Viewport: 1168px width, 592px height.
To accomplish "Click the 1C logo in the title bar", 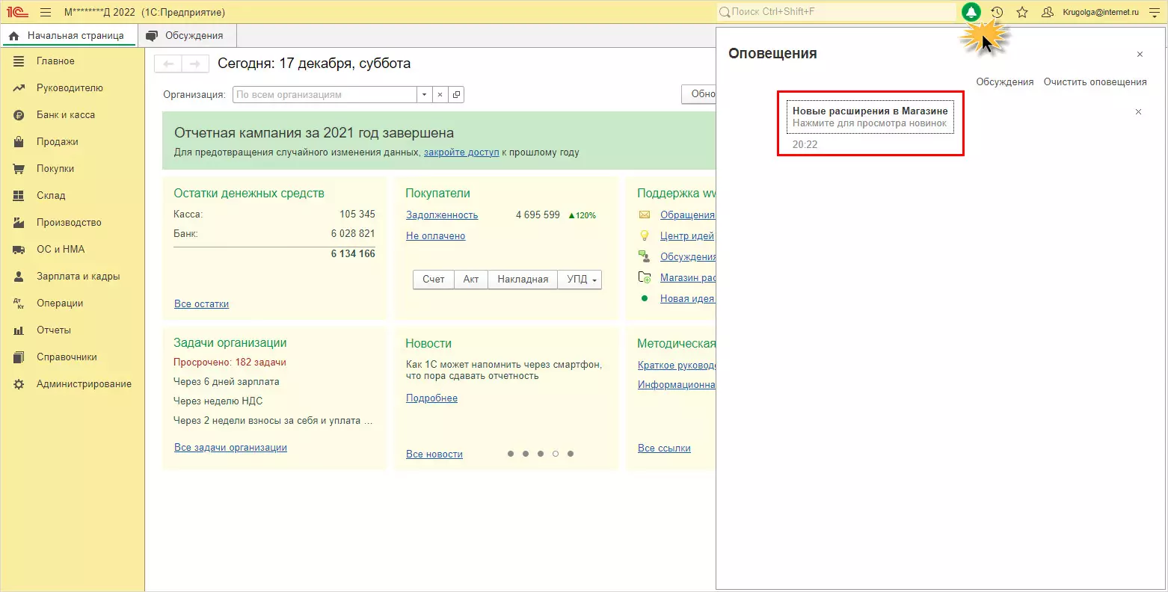I will click(x=17, y=12).
